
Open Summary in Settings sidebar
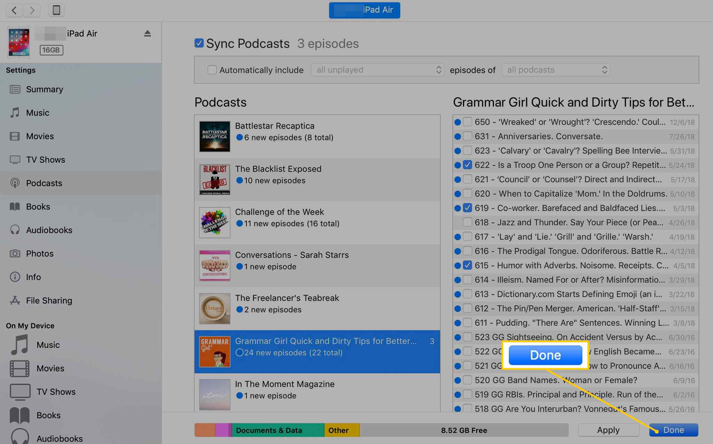click(45, 89)
